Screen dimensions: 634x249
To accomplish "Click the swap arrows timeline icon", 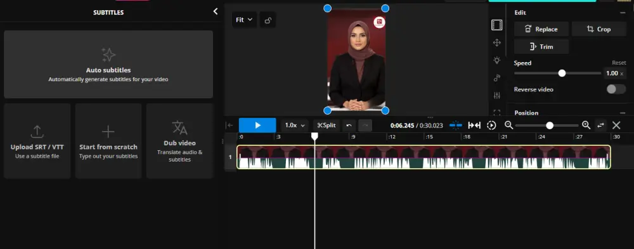I will coord(601,125).
